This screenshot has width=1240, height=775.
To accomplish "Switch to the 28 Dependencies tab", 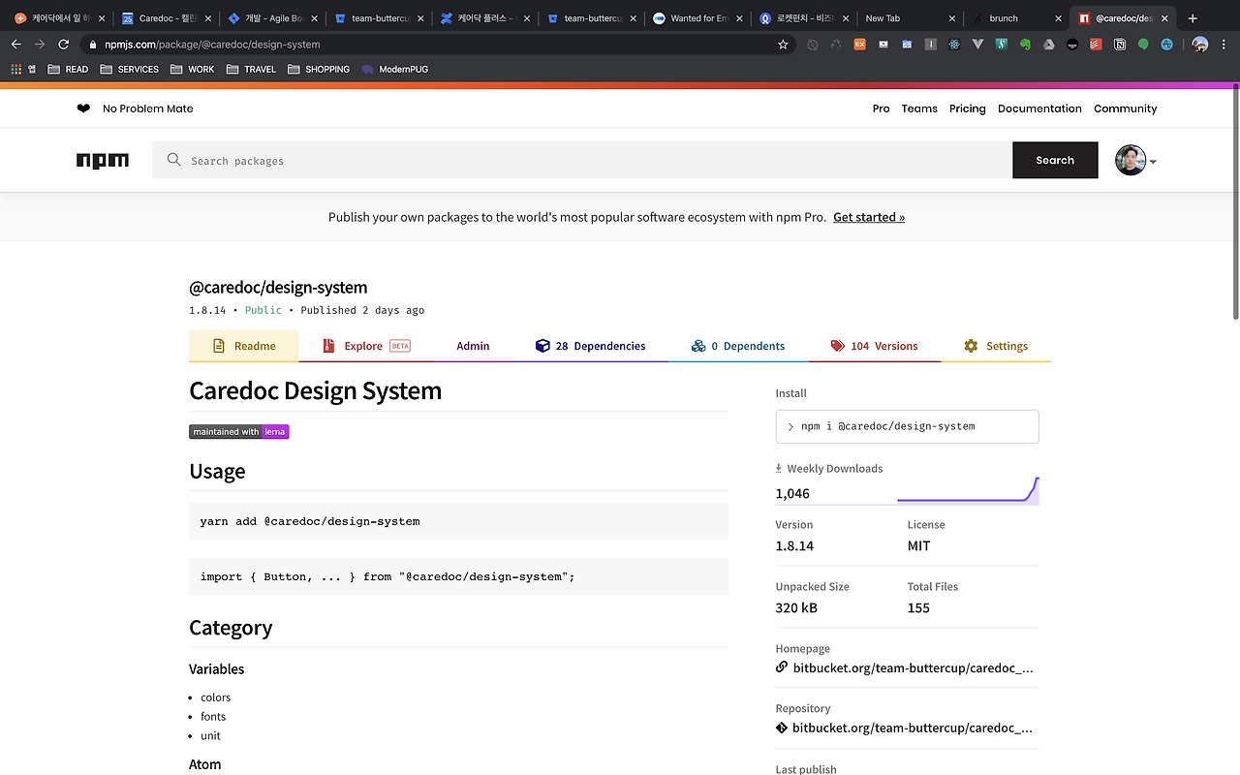I will pyautogui.click(x=590, y=346).
